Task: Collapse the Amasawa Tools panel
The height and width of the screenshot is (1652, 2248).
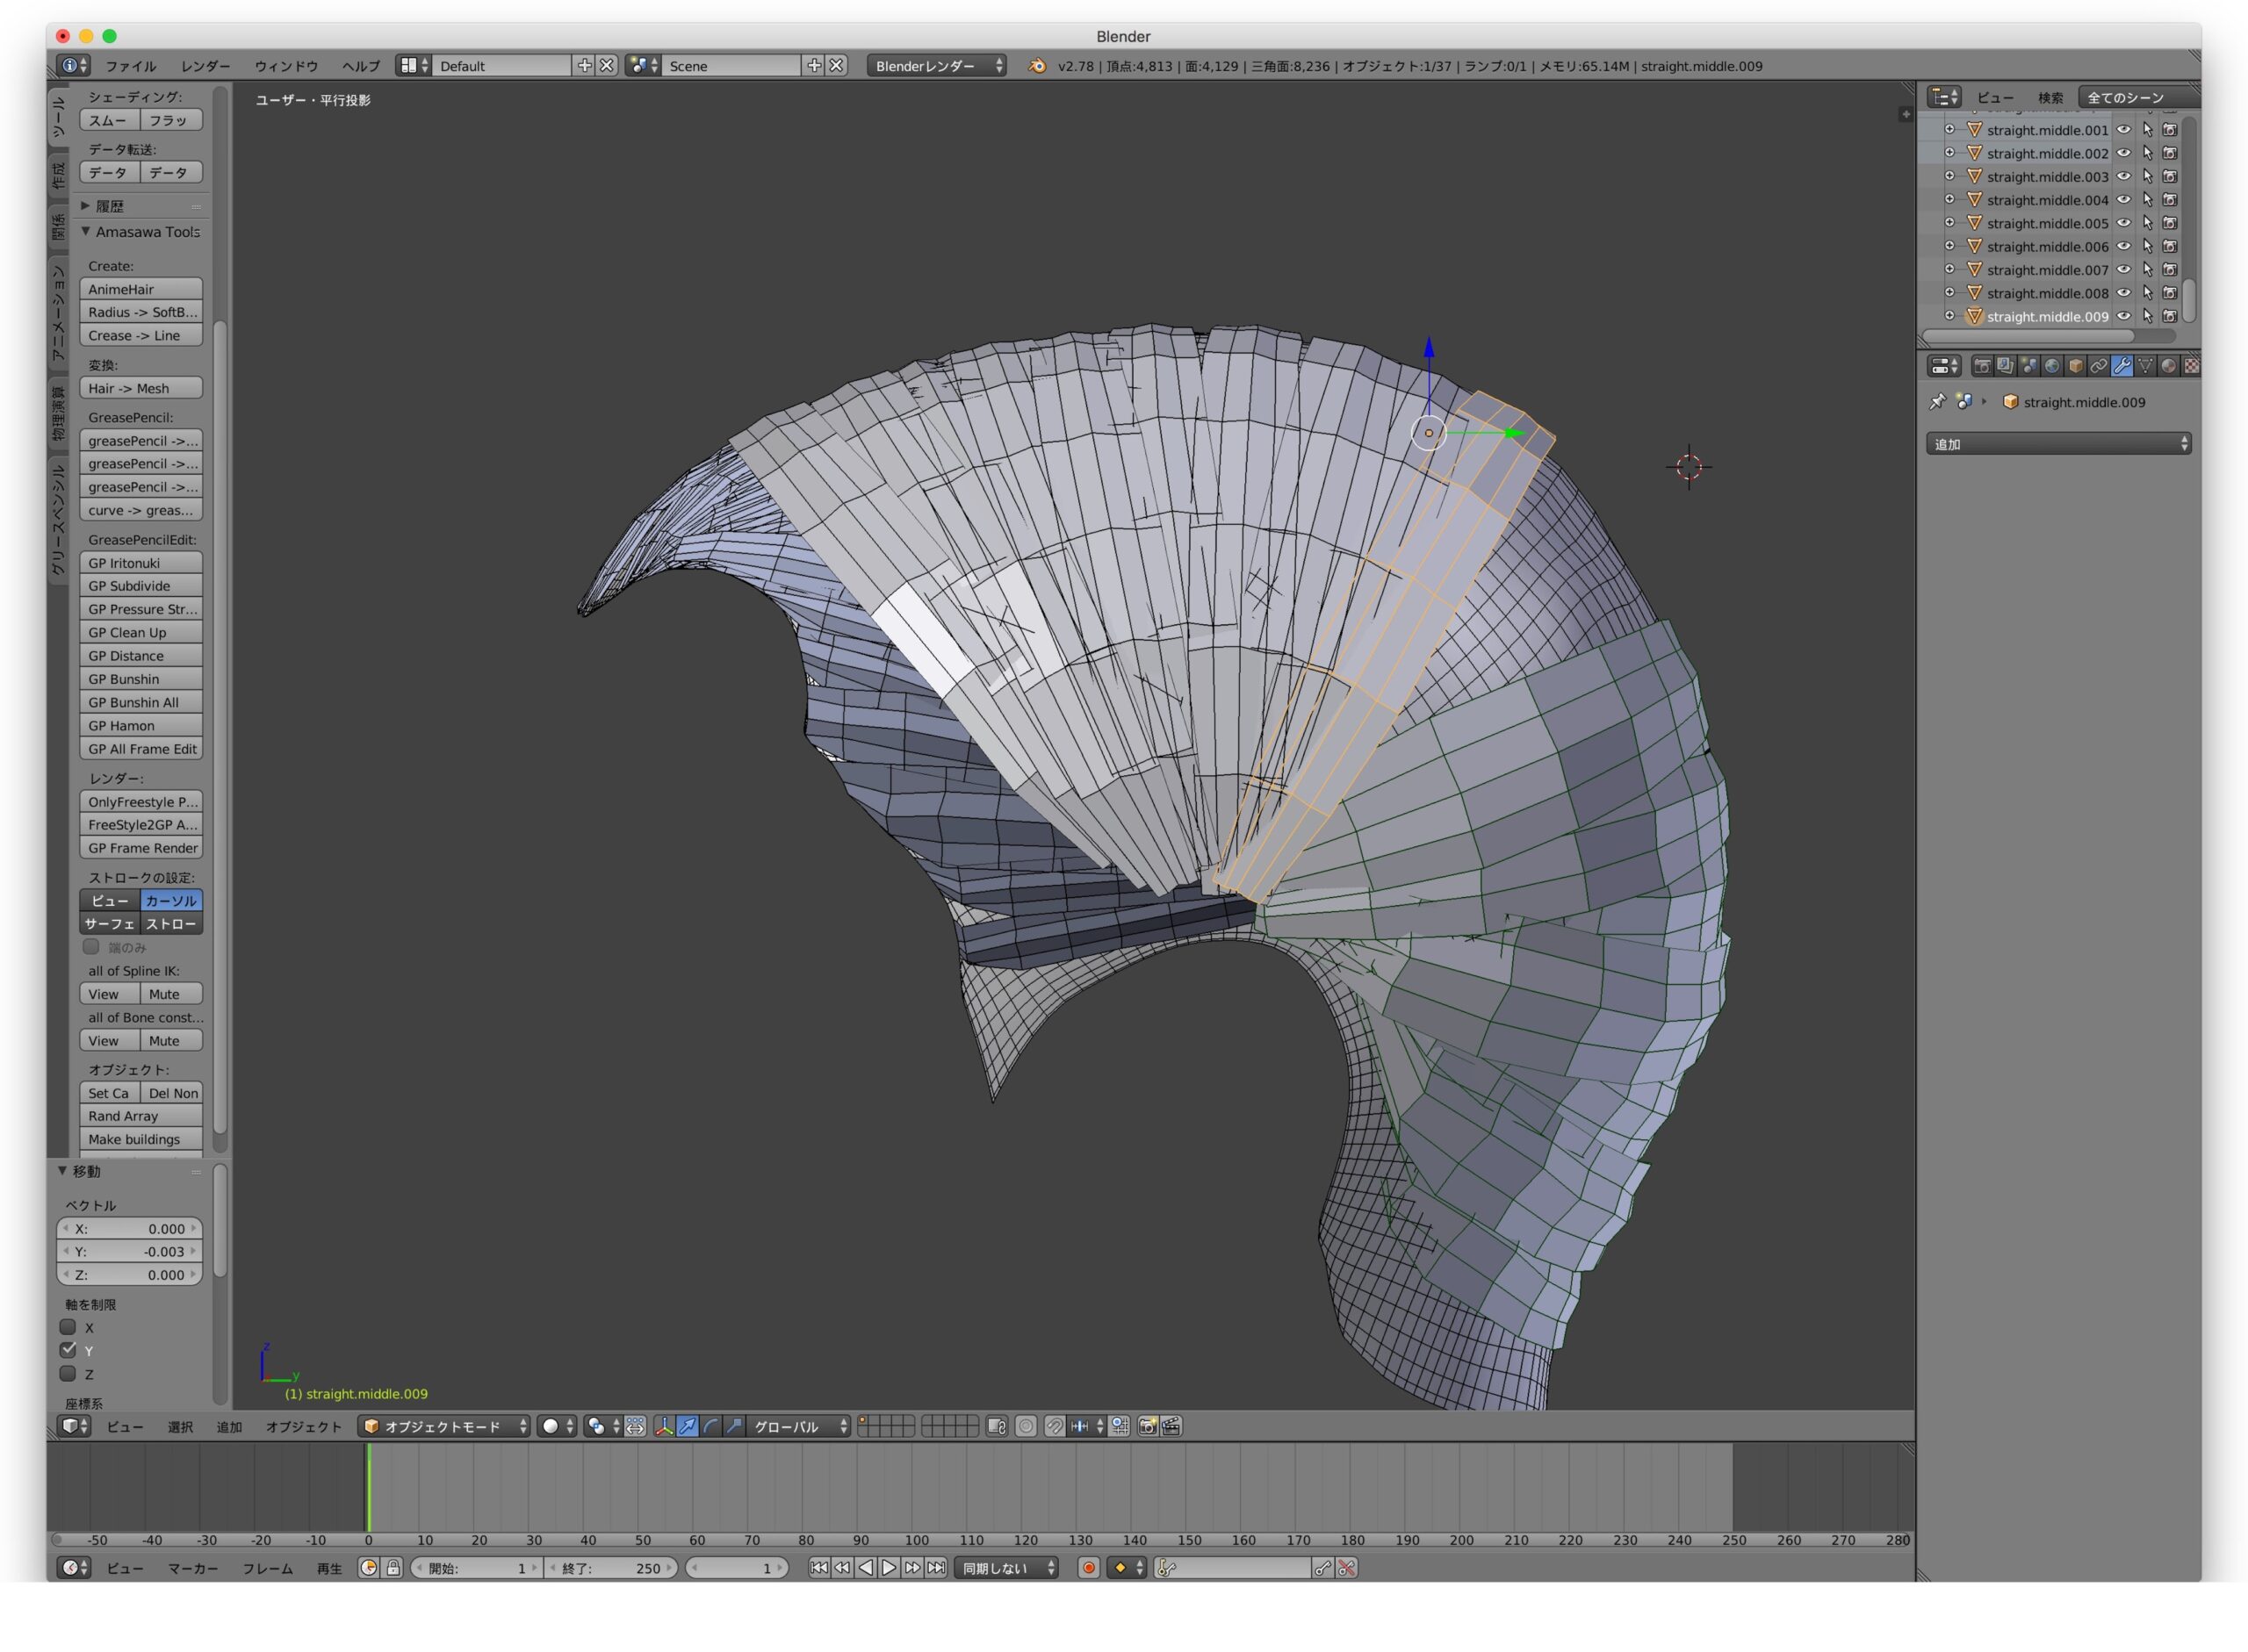Action: 86,232
